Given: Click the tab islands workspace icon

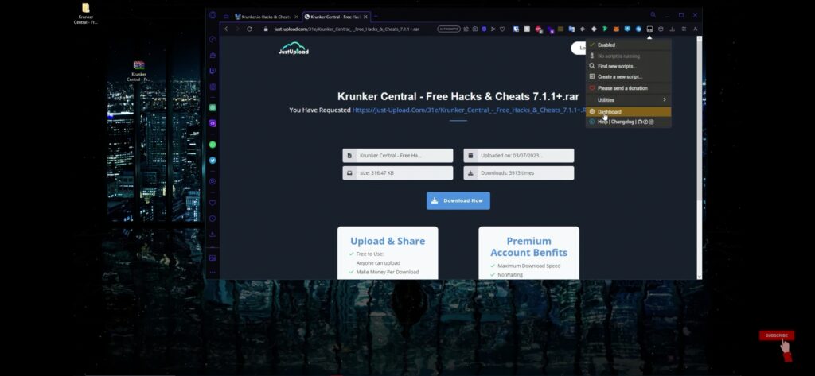Looking at the screenshot, I should 226,17.
